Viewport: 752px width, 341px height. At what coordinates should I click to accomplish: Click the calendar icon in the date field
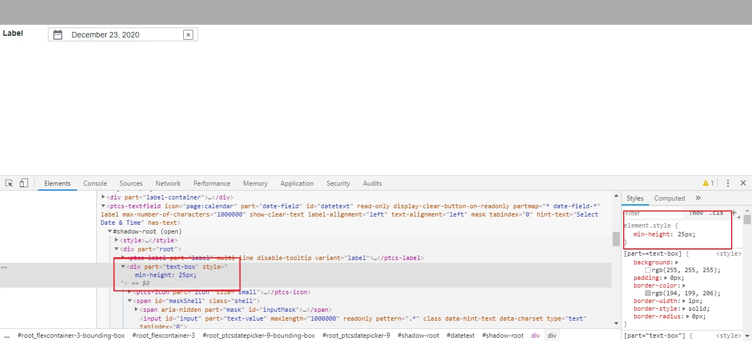pyautogui.click(x=58, y=35)
